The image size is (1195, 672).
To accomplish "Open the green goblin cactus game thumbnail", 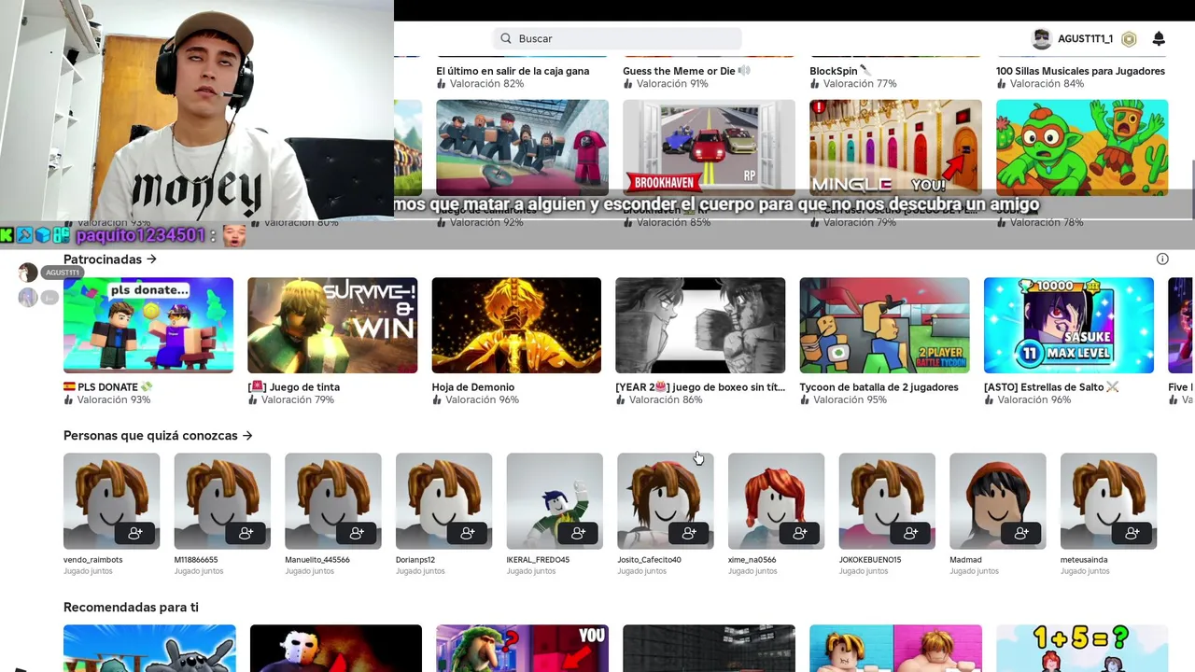I will point(1082,147).
